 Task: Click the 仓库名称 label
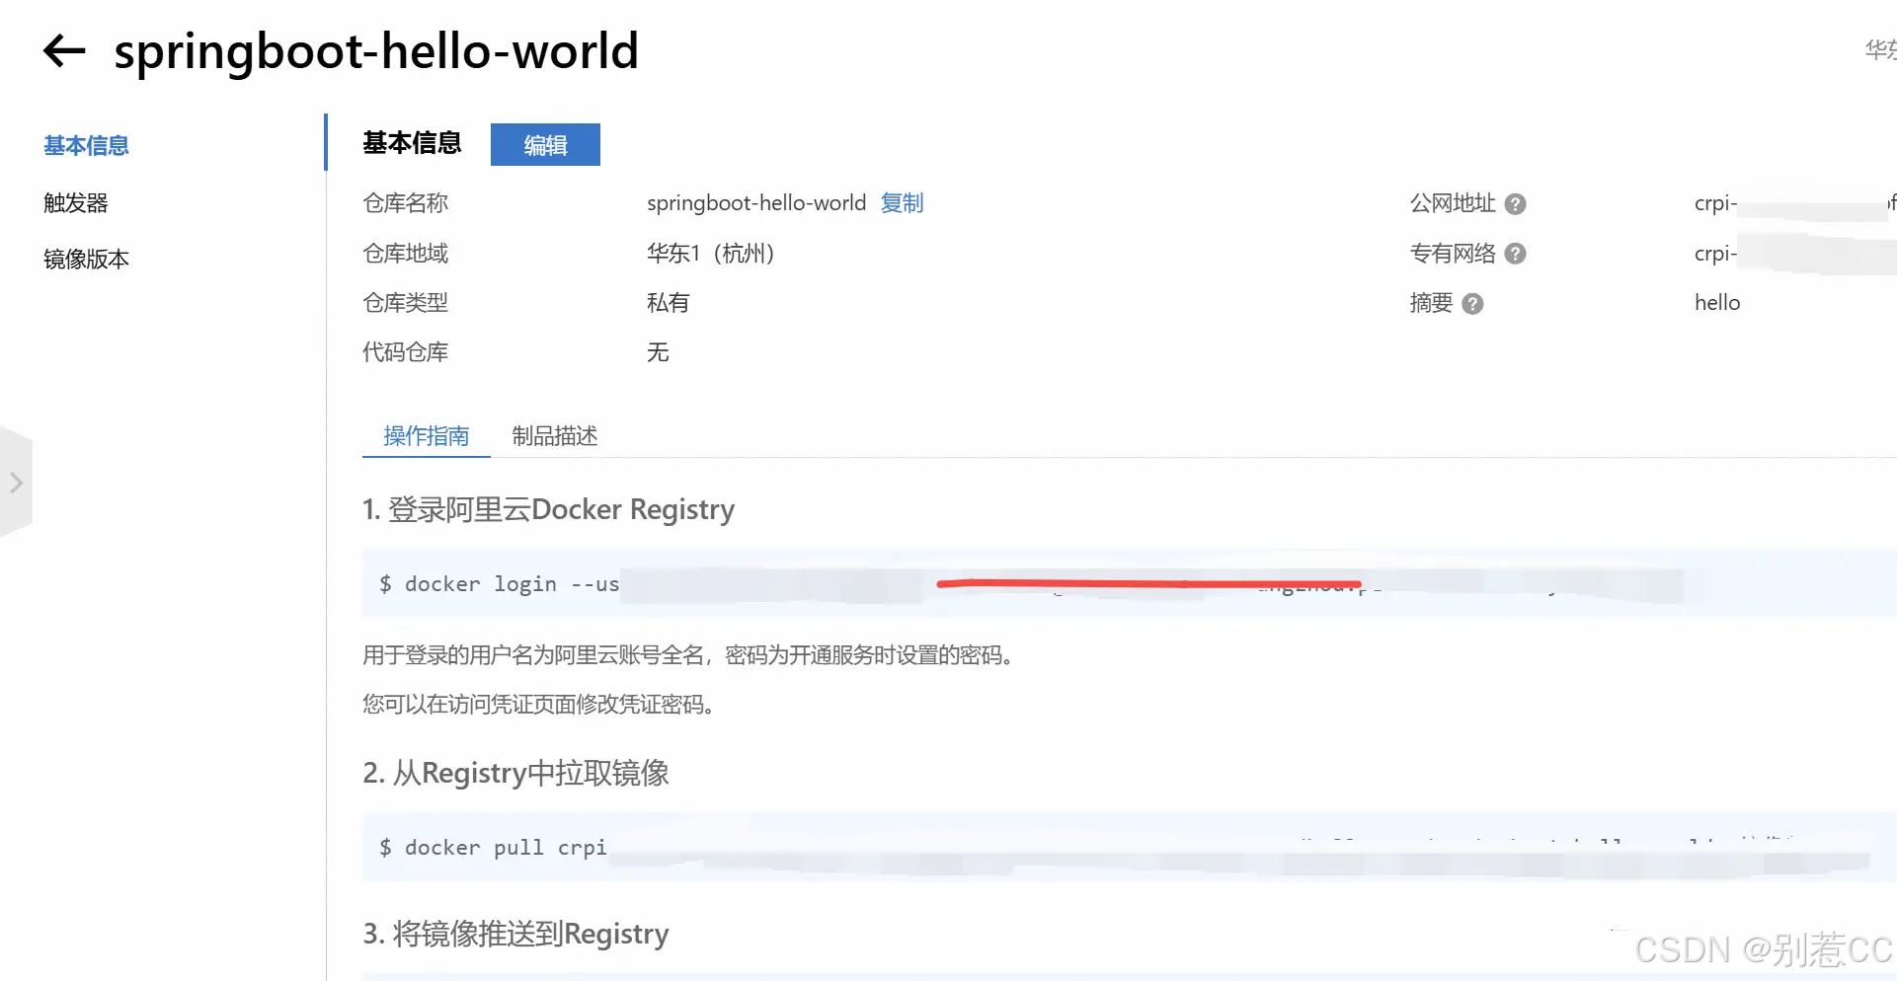[x=405, y=203]
